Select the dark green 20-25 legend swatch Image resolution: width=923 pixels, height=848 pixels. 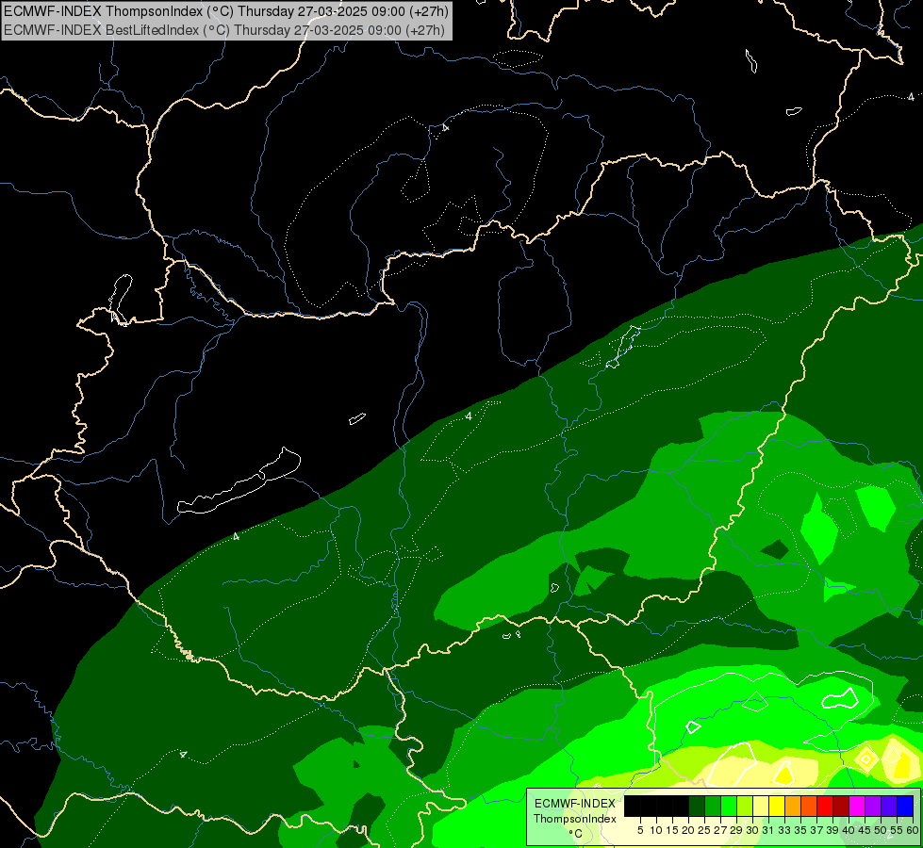pyautogui.click(x=697, y=806)
